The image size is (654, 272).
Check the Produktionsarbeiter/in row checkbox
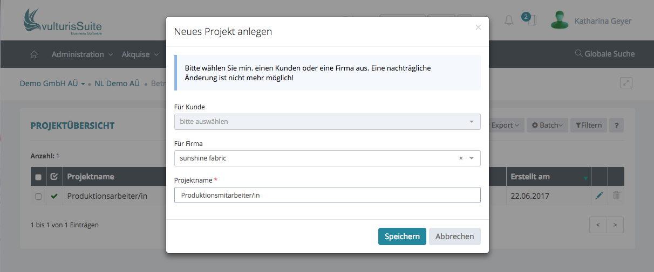(38, 197)
